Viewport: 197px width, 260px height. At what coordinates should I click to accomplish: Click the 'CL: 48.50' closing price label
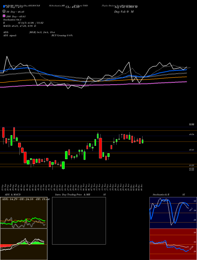pyautogui.click(x=72, y=7)
